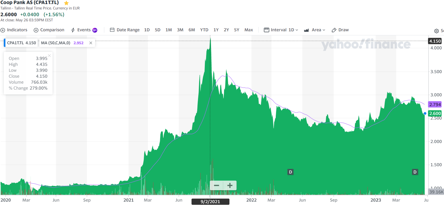Select the 3M range
The image size is (444, 211).
[x=180, y=30]
